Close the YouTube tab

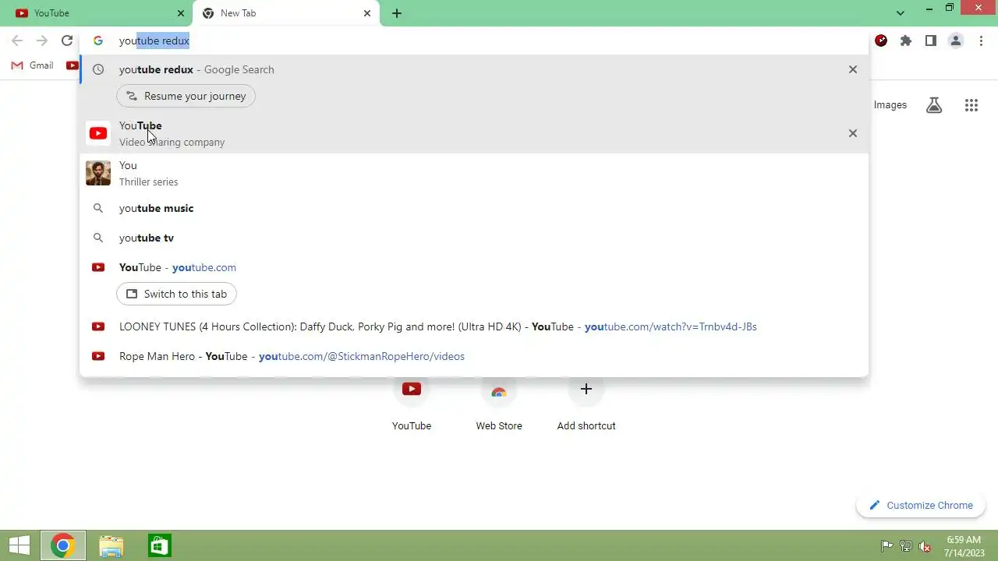[x=181, y=13]
